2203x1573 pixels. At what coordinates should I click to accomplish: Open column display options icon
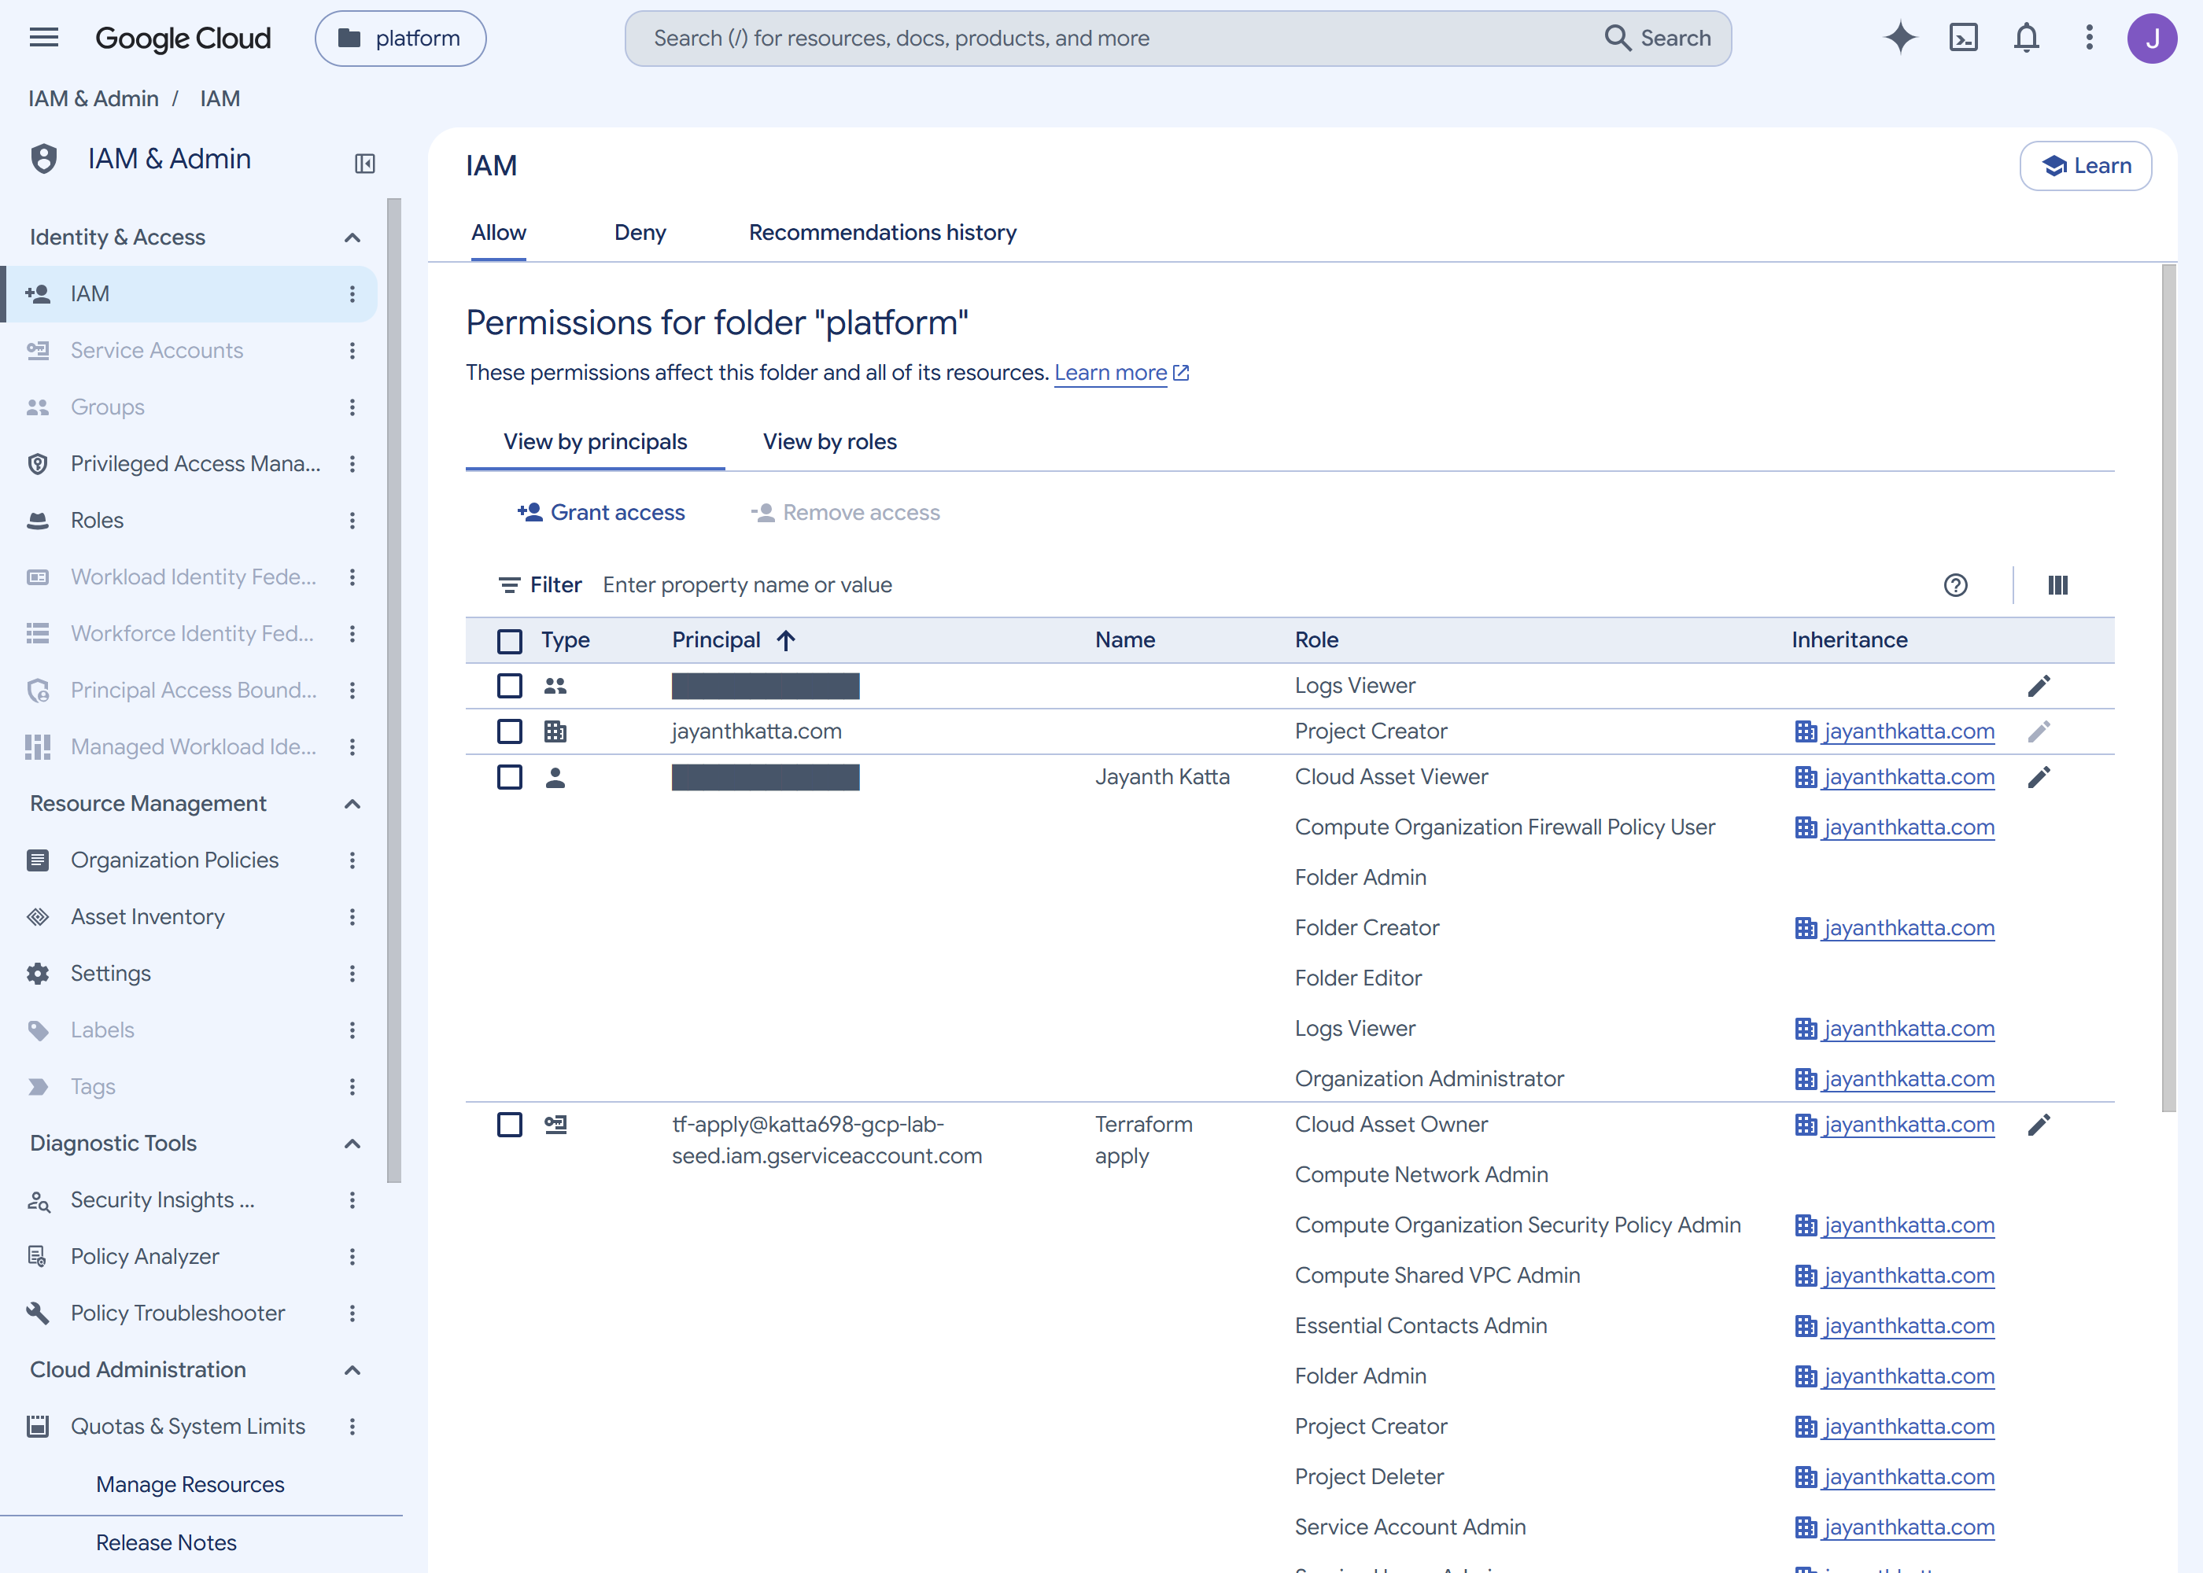click(2057, 585)
